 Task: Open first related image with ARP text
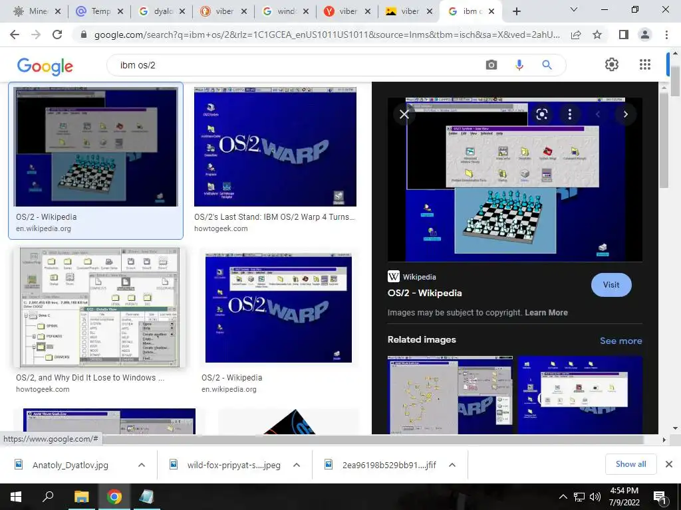(x=450, y=394)
